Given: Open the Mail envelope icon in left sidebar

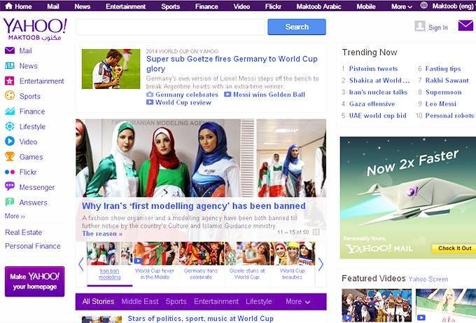Looking at the screenshot, I should (x=10, y=50).
